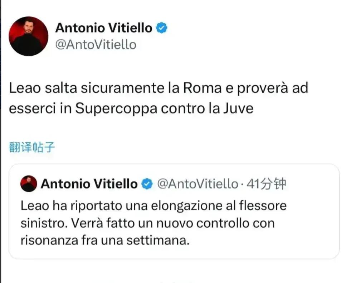Click the small avatar in the quoted tweet
The height and width of the screenshot is (283, 346).
coord(29,184)
